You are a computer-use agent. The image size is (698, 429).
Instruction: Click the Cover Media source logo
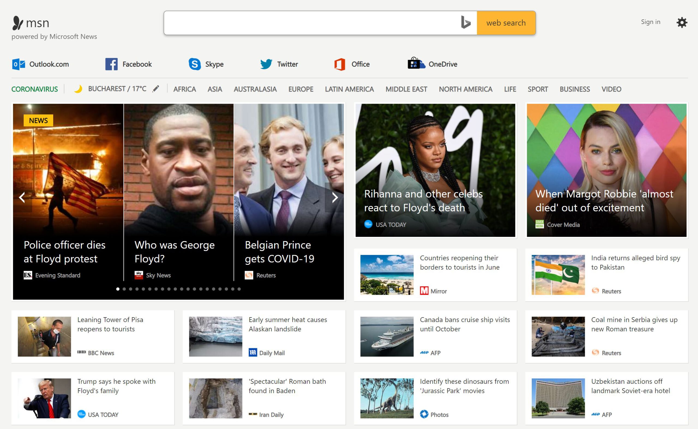pyautogui.click(x=540, y=224)
